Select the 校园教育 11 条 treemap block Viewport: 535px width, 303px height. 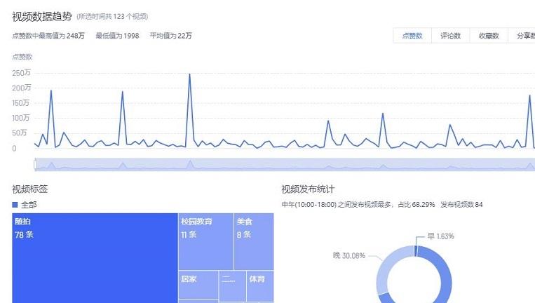coord(205,241)
